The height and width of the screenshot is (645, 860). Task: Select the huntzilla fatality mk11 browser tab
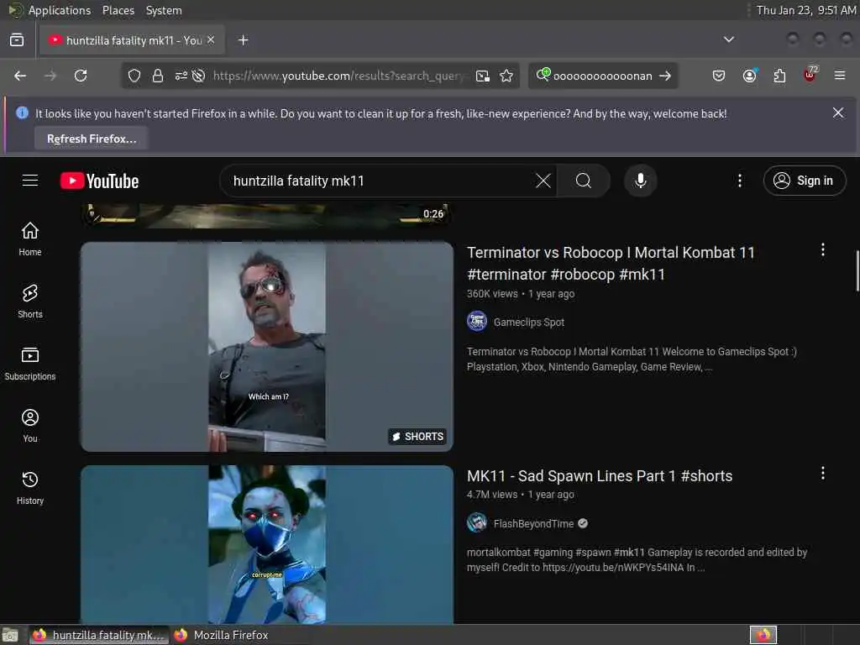pos(132,40)
